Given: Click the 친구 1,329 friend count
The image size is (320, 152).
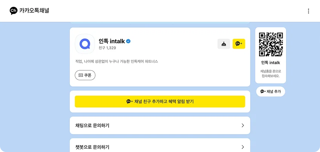Looking at the screenshot, I should point(107,48).
